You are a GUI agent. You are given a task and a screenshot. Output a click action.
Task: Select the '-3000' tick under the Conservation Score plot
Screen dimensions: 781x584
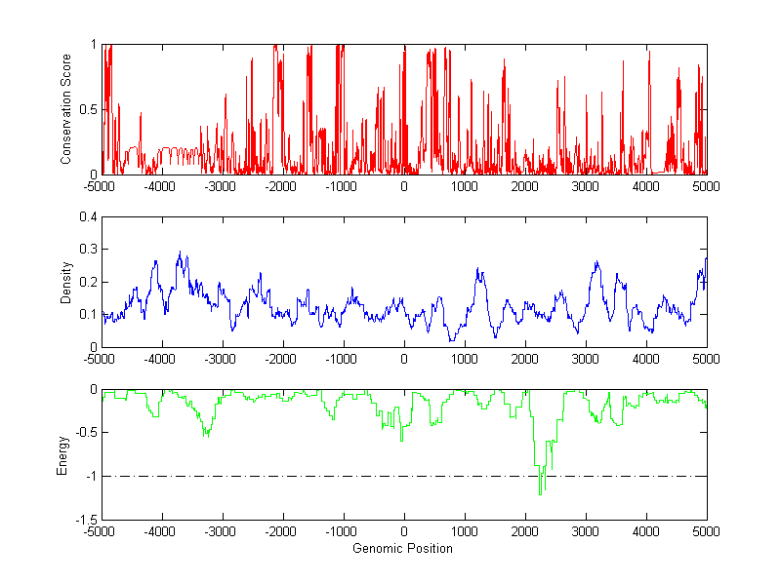coord(220,186)
